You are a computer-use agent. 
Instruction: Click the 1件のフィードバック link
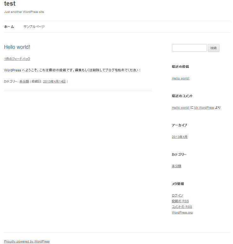pyautogui.click(x=17, y=59)
